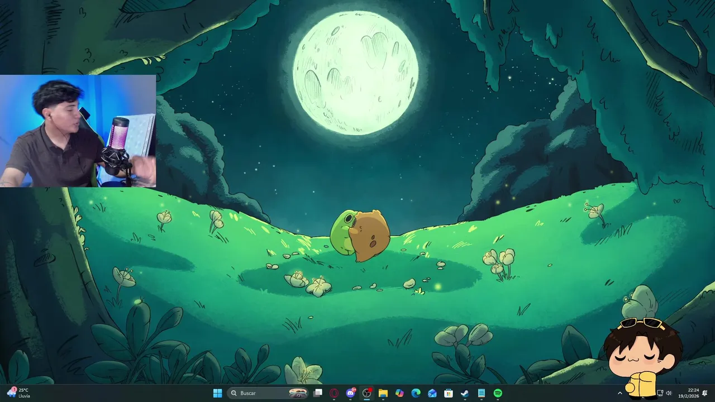
Task: Click the webcam overlay in the corner
Action: click(78, 131)
